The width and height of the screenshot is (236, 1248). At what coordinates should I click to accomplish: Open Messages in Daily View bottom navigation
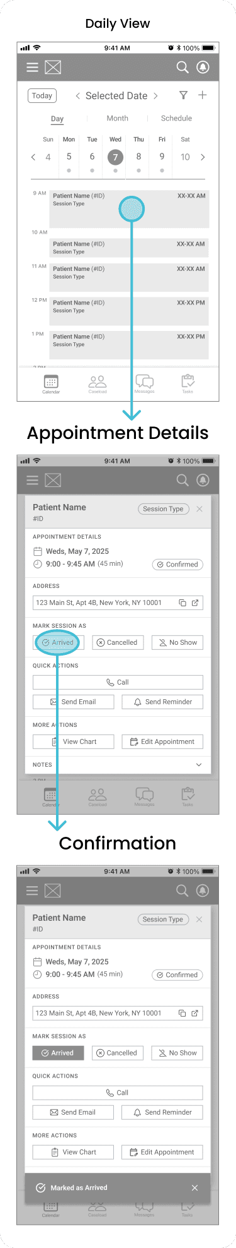pyautogui.click(x=144, y=384)
